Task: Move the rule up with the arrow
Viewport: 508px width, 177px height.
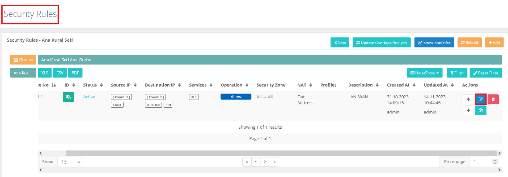Action: (x=468, y=99)
